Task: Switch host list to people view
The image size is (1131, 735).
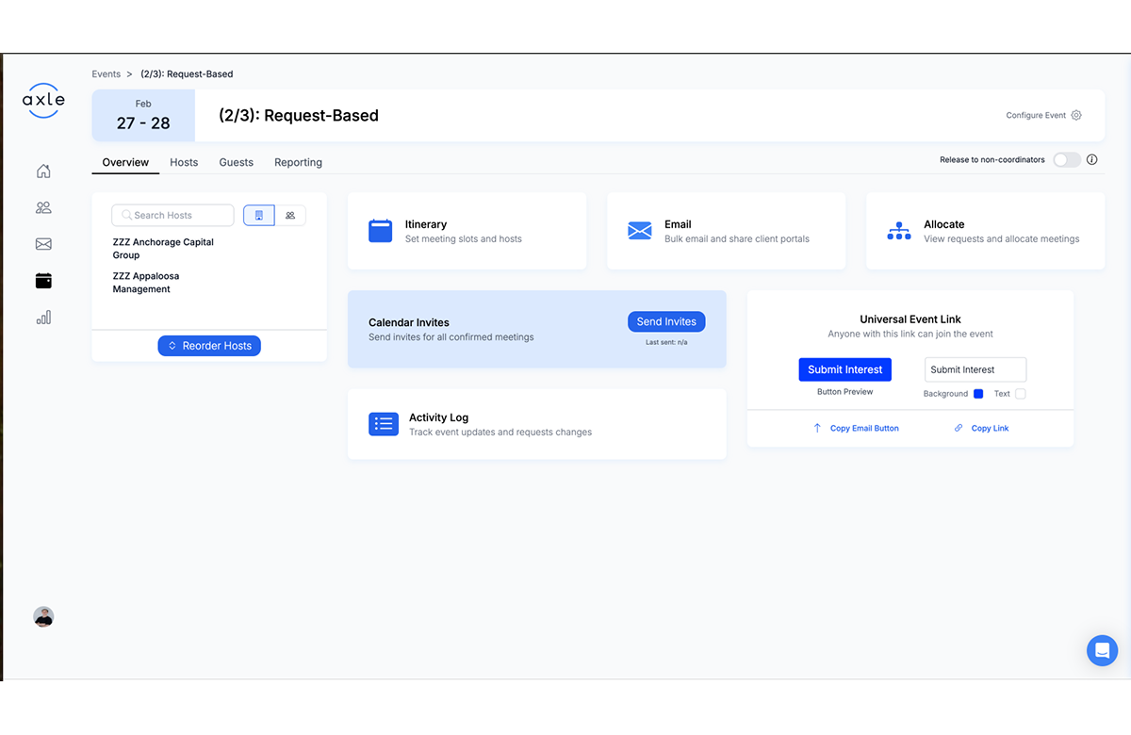Action: point(290,216)
